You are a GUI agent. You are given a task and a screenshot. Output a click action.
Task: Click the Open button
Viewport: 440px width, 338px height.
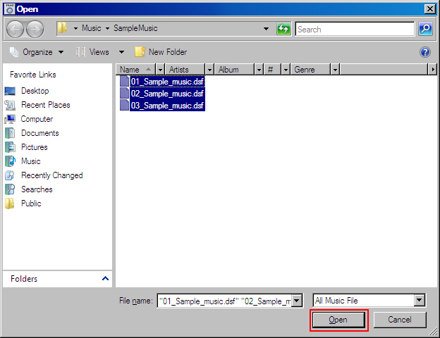(338, 320)
